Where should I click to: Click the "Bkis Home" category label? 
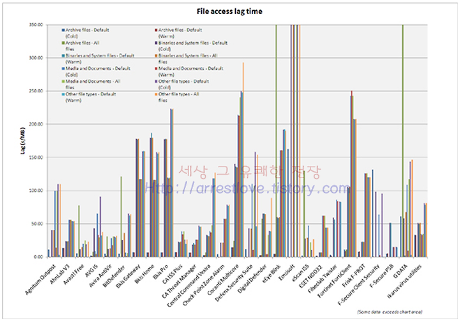point(145,274)
